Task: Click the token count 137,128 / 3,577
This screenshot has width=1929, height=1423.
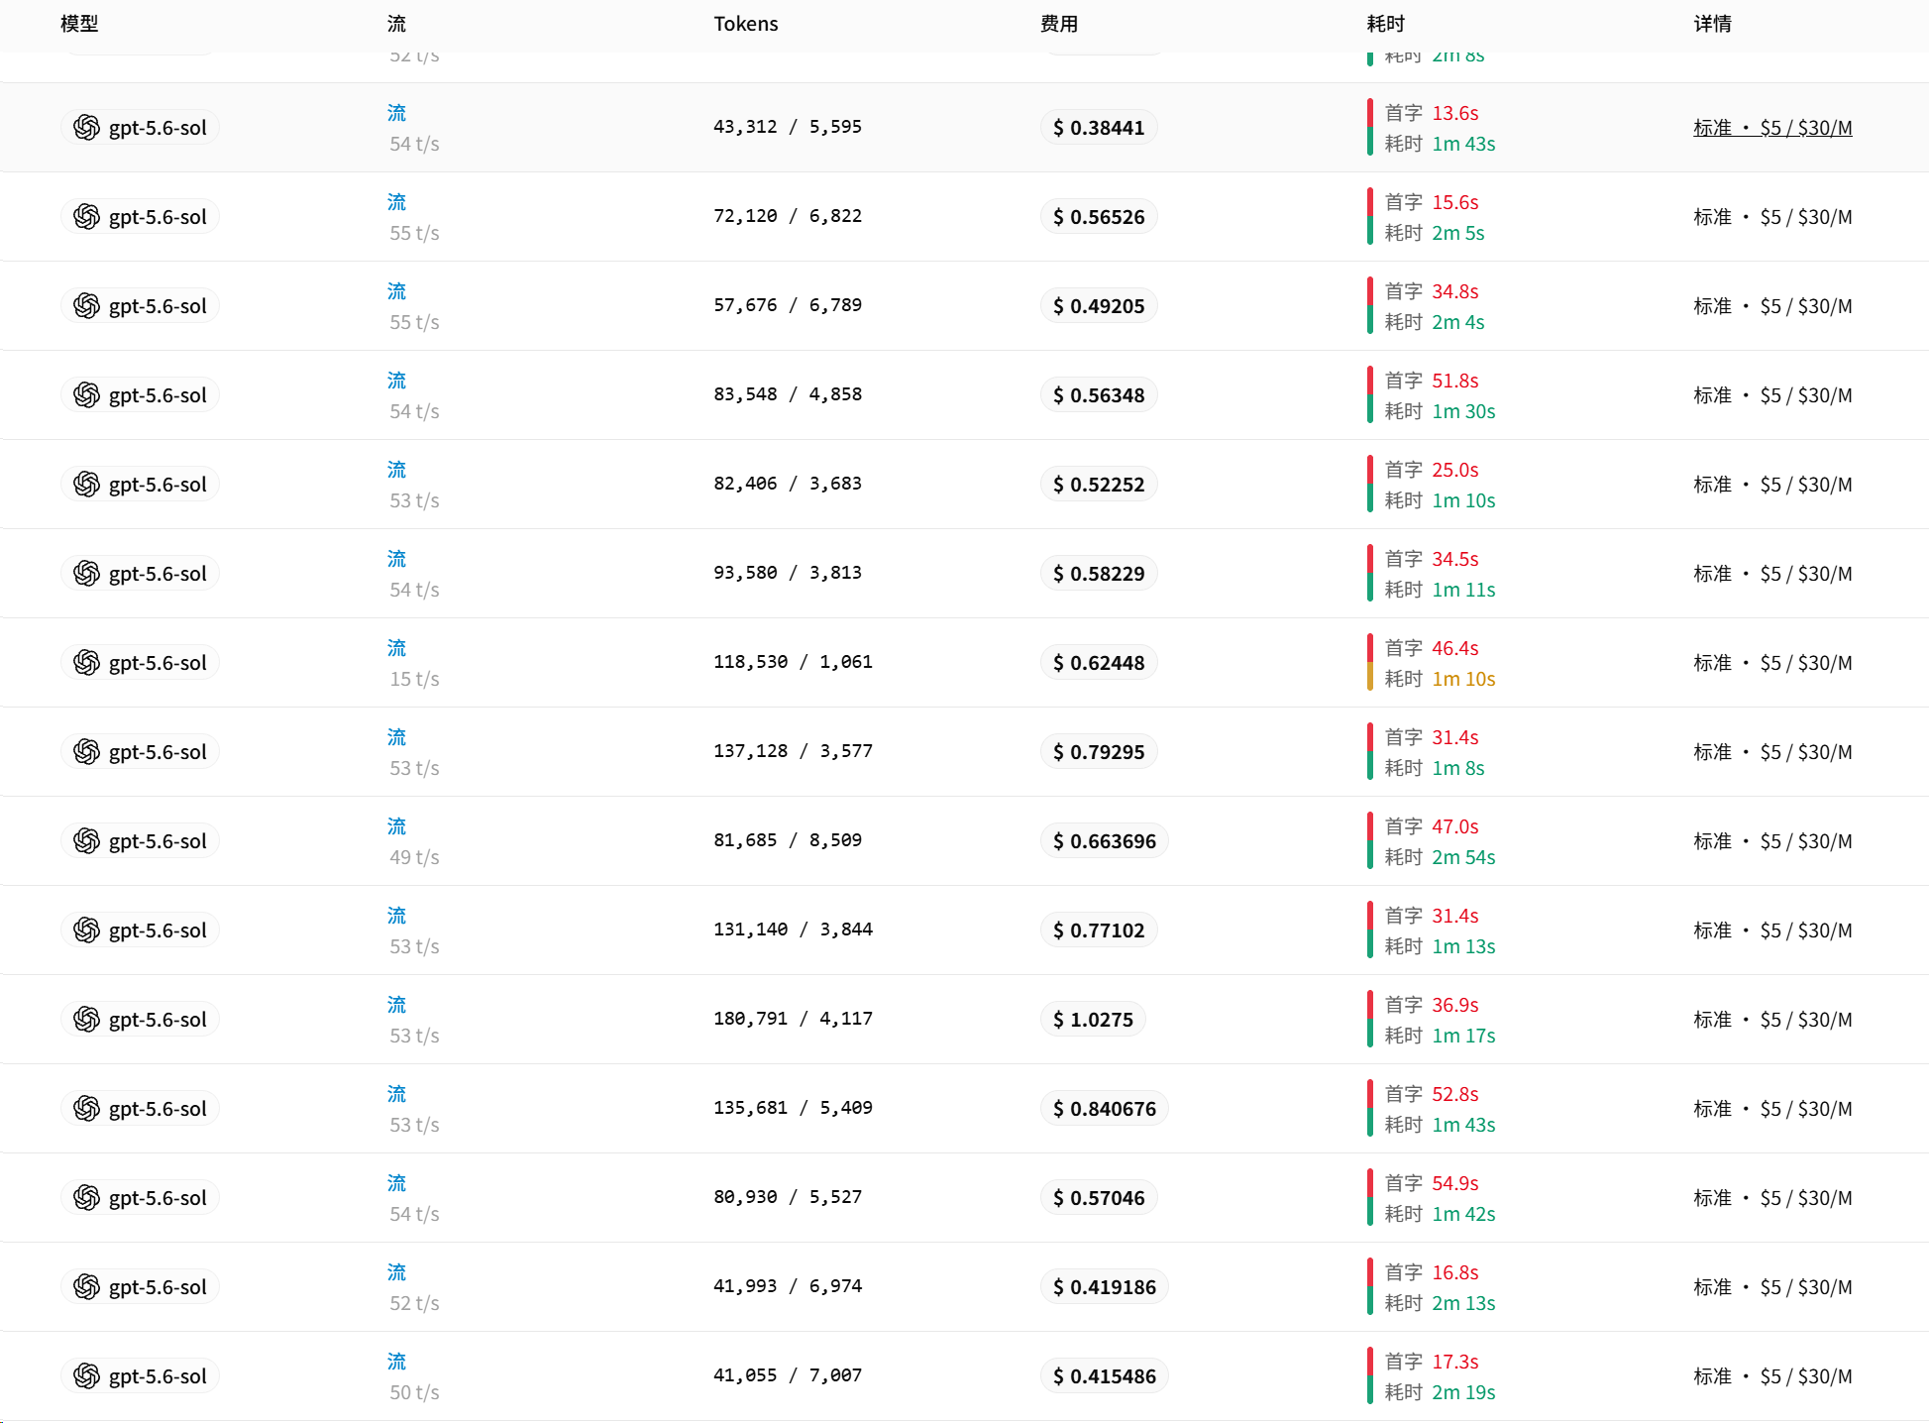Action: coord(794,751)
